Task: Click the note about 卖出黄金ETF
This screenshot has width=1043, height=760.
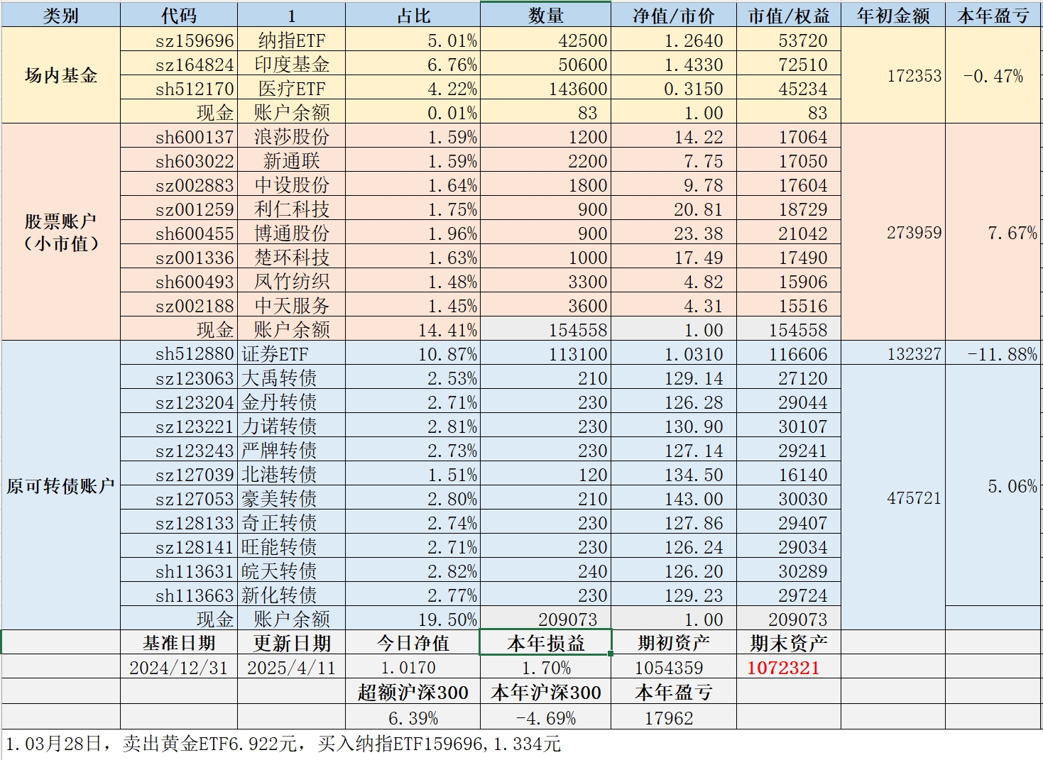Action: point(284,744)
